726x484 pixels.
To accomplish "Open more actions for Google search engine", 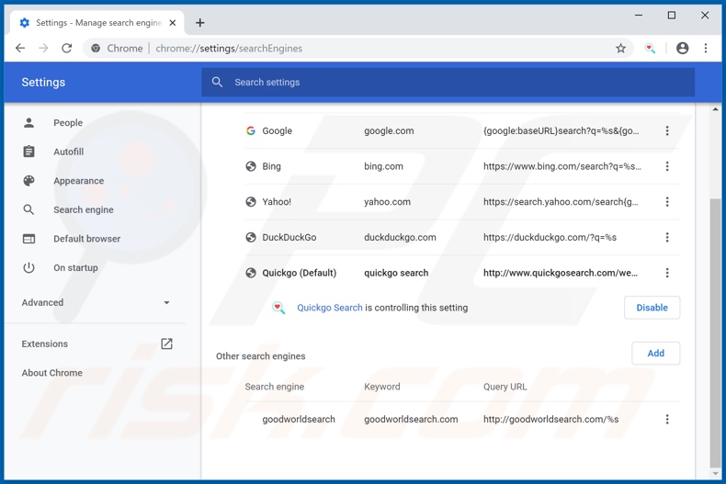I will 667,131.
